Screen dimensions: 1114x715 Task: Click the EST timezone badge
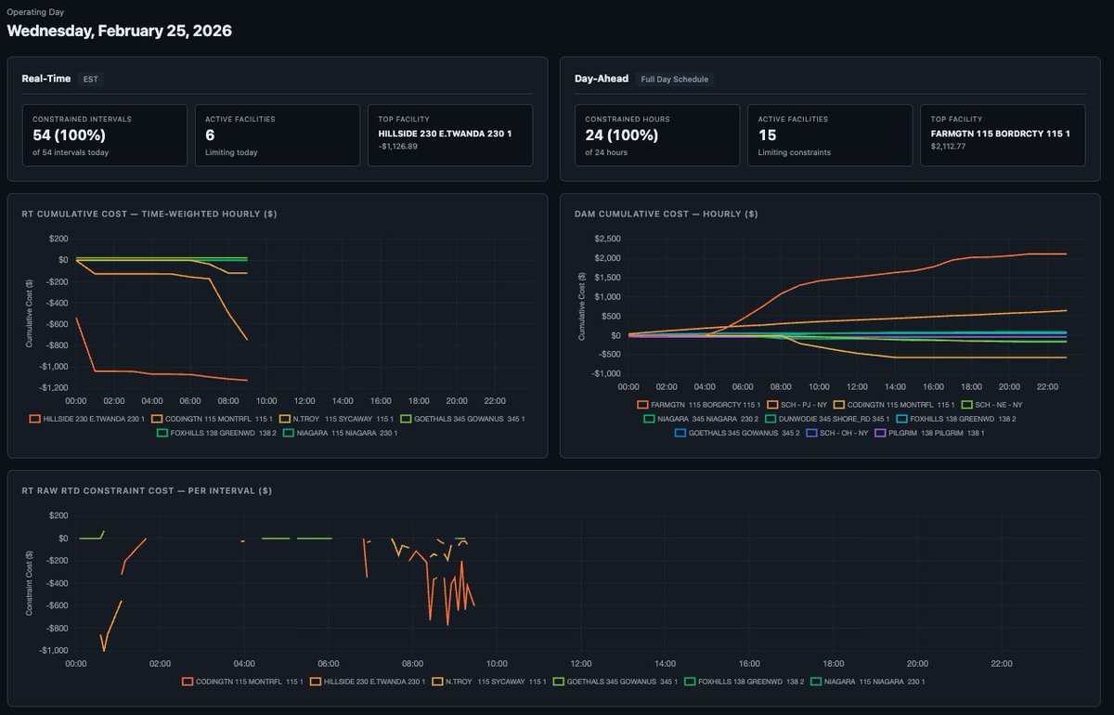click(90, 79)
